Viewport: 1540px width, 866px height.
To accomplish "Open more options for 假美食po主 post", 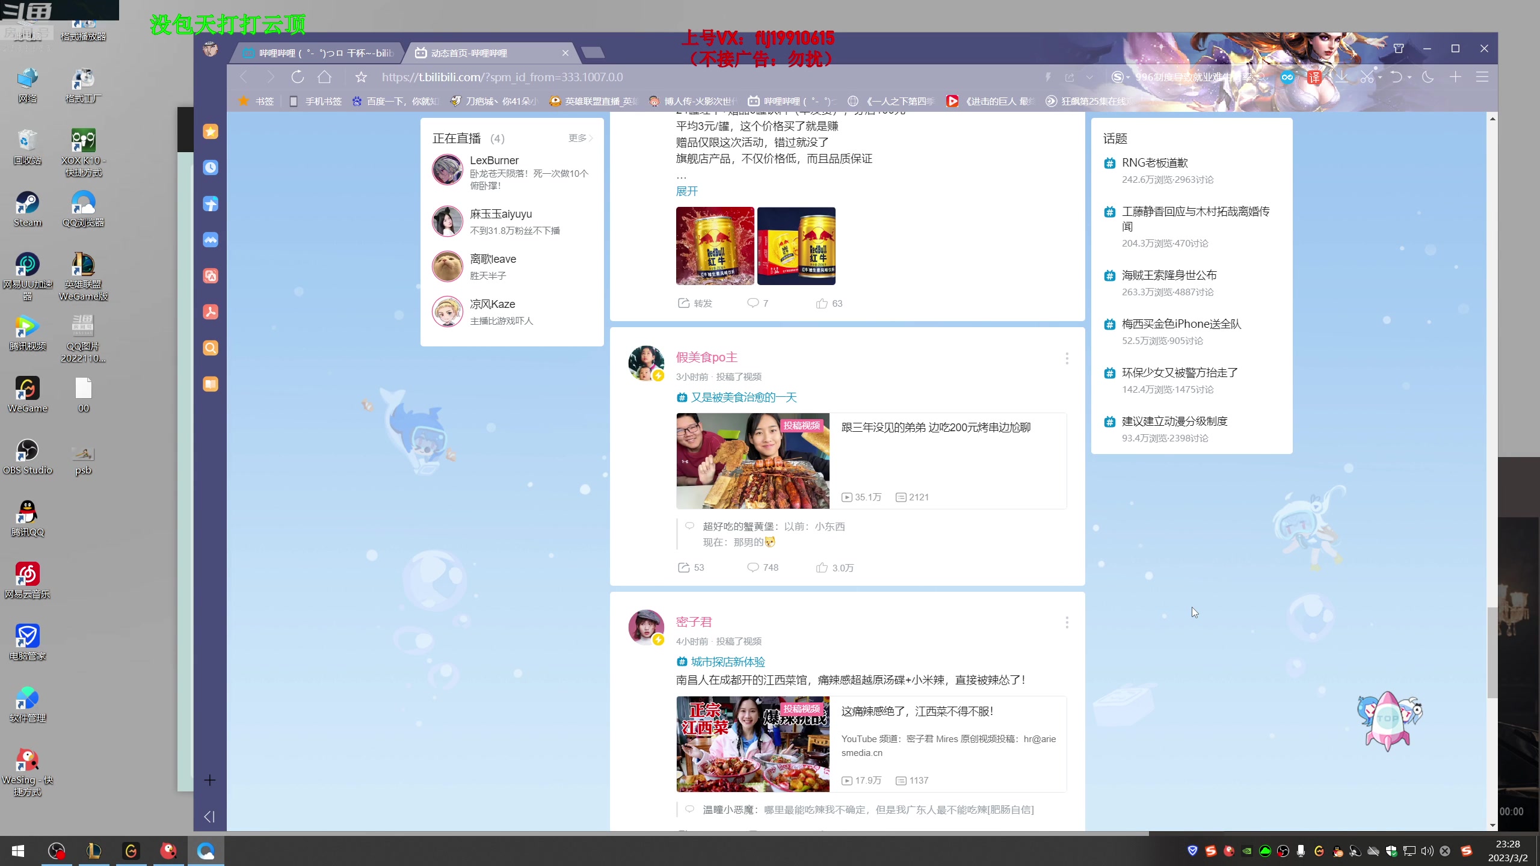I will (x=1067, y=358).
